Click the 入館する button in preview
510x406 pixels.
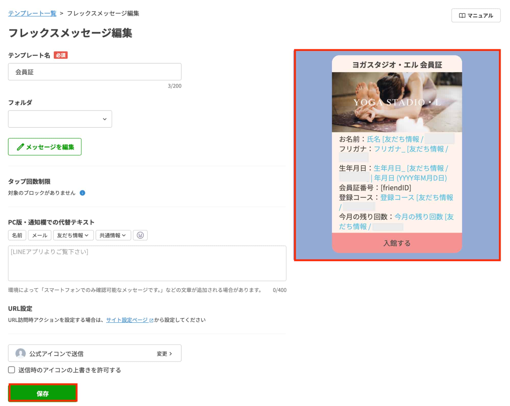(x=397, y=243)
